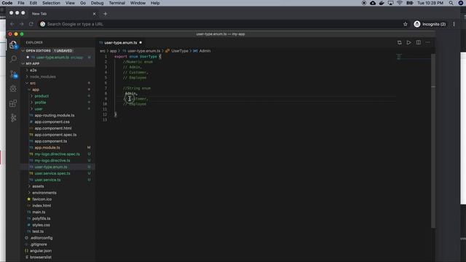Open the File menu
This screenshot has height=262, width=466.
[21, 3]
